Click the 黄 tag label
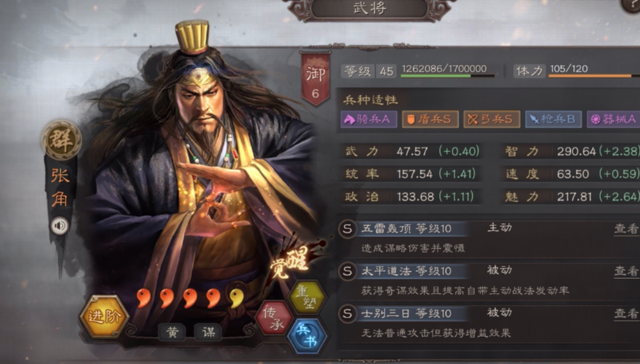Image resolution: width=640 pixels, height=364 pixels. (172, 332)
